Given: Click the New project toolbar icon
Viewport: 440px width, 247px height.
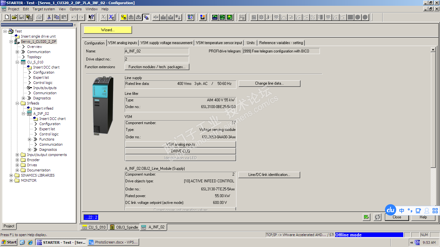Looking at the screenshot, I should click(7, 17).
